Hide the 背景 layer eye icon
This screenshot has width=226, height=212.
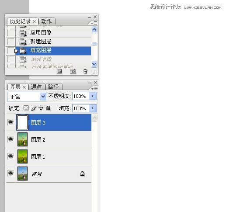coord(11,174)
